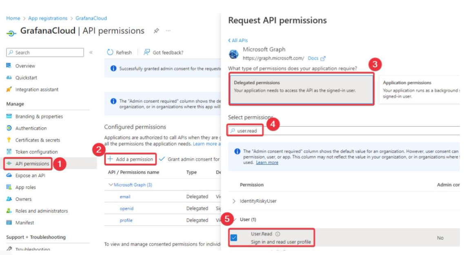Click the Branding & properties icon
This screenshot has height=255, width=475.
(9, 116)
